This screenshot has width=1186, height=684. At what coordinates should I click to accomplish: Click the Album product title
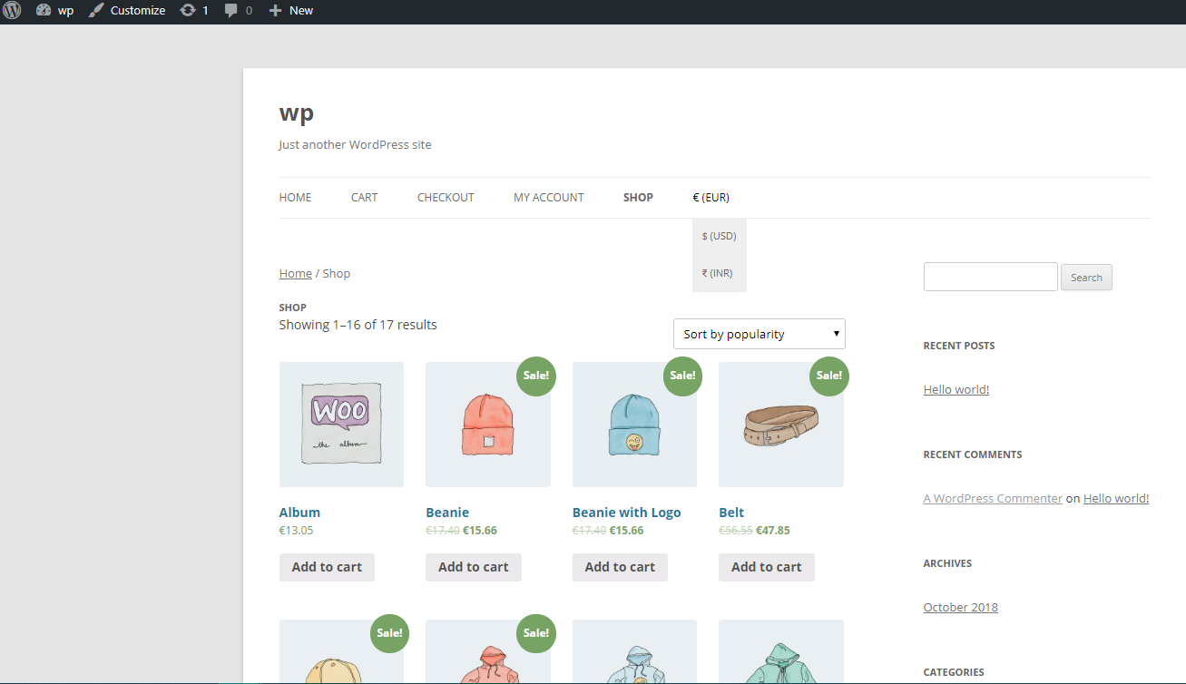point(299,513)
